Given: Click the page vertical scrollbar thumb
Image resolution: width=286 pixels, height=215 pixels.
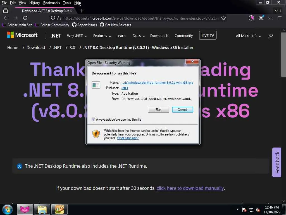Looking at the screenshot, I should 283,55.
